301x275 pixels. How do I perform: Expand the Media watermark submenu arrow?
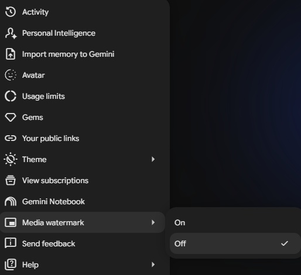pos(153,222)
